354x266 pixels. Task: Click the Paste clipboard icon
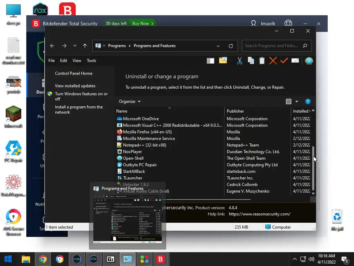click(x=262, y=61)
